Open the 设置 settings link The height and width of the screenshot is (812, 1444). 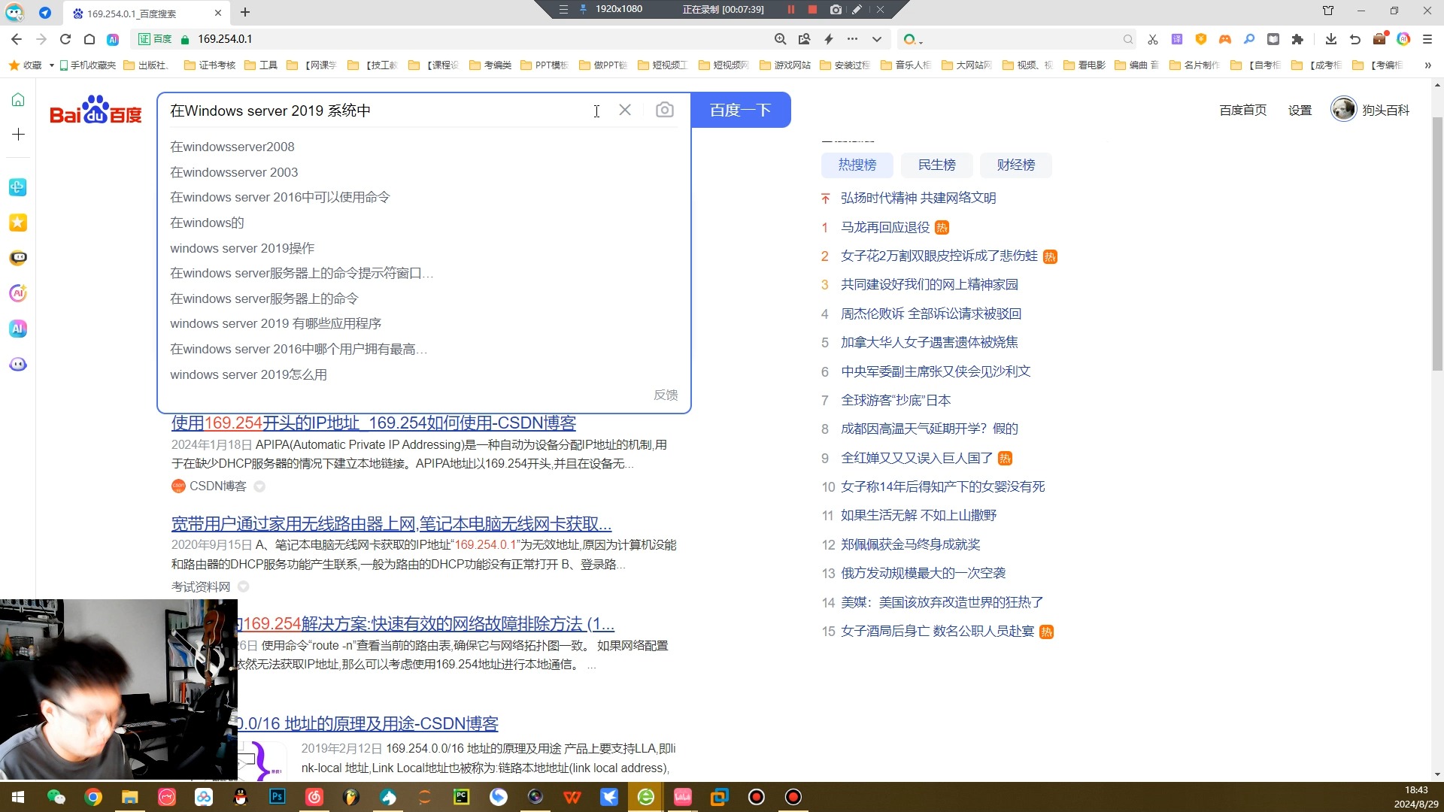(x=1300, y=110)
